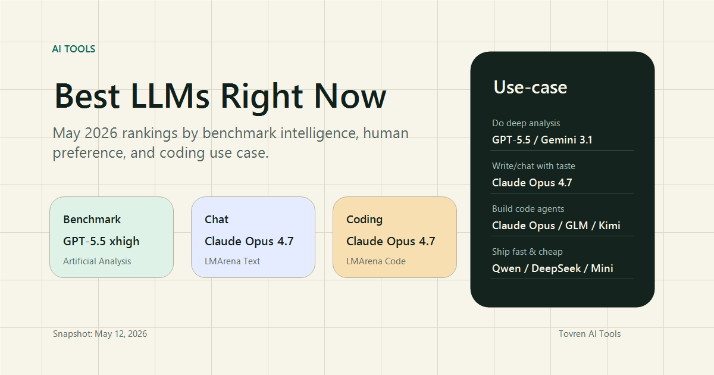Click the AI TOOLS category label
This screenshot has width=714, height=375.
click(x=74, y=49)
